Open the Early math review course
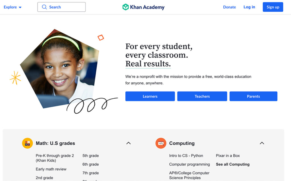Image resolution: width=291 pixels, height=181 pixels. [51, 169]
